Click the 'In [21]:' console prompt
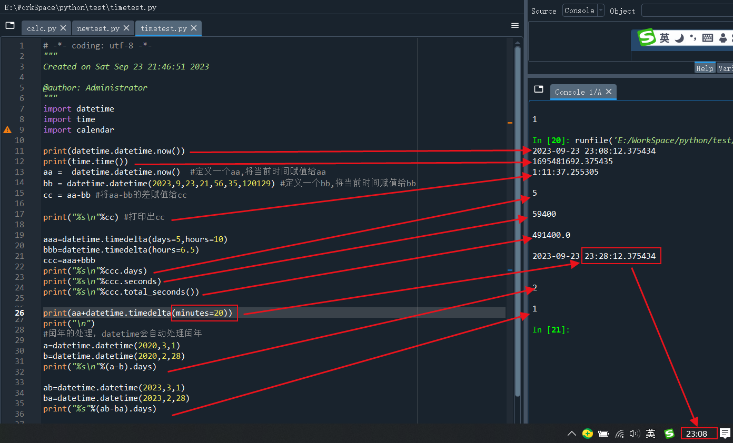The width and height of the screenshot is (733, 443). click(551, 329)
